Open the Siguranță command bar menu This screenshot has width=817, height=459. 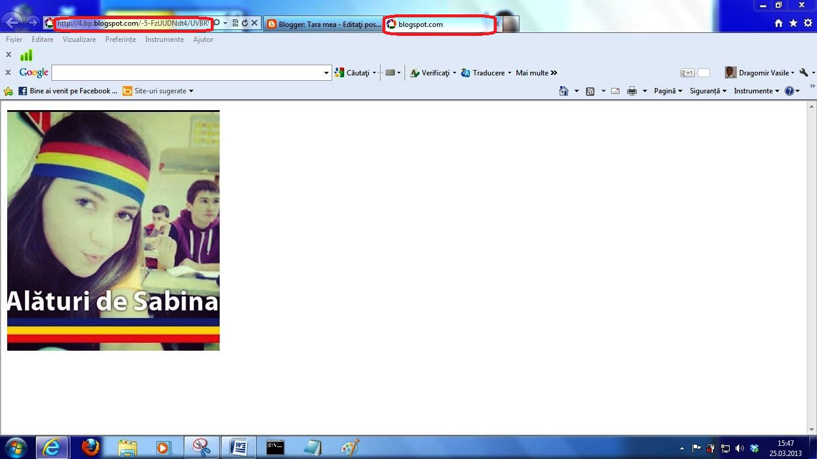click(708, 91)
